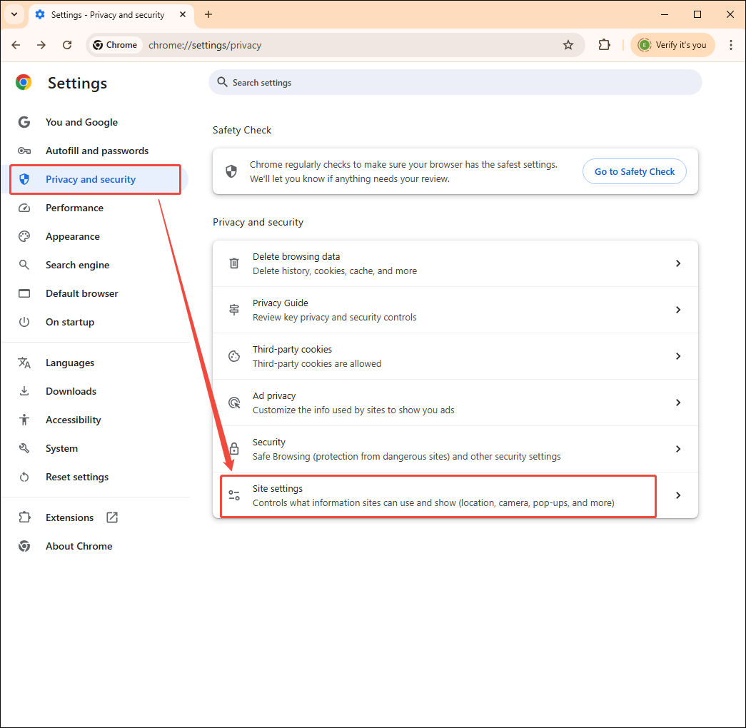Click the Go to Safety Check button

(x=634, y=171)
